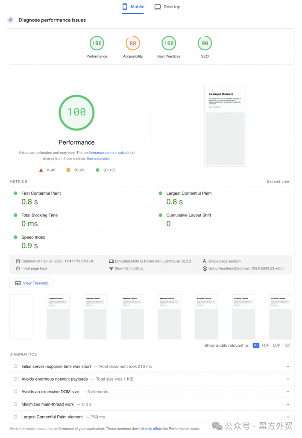
Task: Click the circle beside Initial server response time
Action: [15, 366]
